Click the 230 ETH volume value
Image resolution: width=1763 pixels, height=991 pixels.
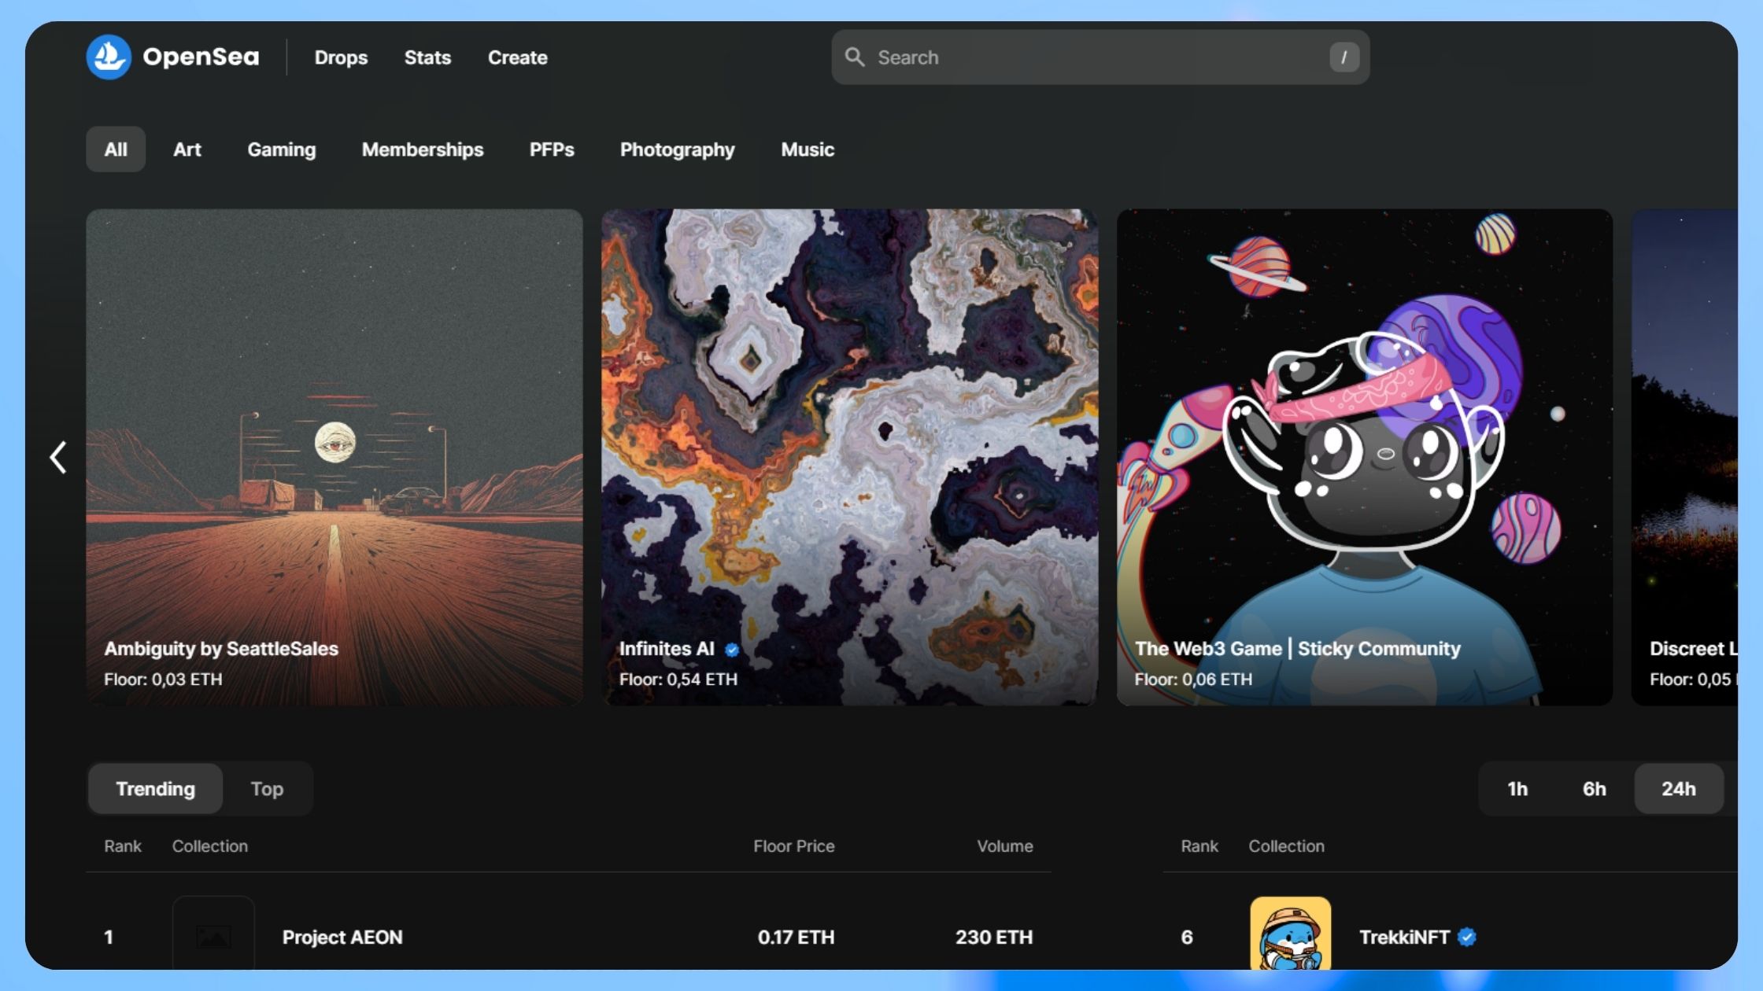994,937
